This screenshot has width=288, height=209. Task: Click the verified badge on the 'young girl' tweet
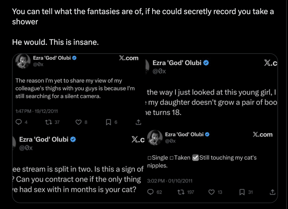click(206, 63)
